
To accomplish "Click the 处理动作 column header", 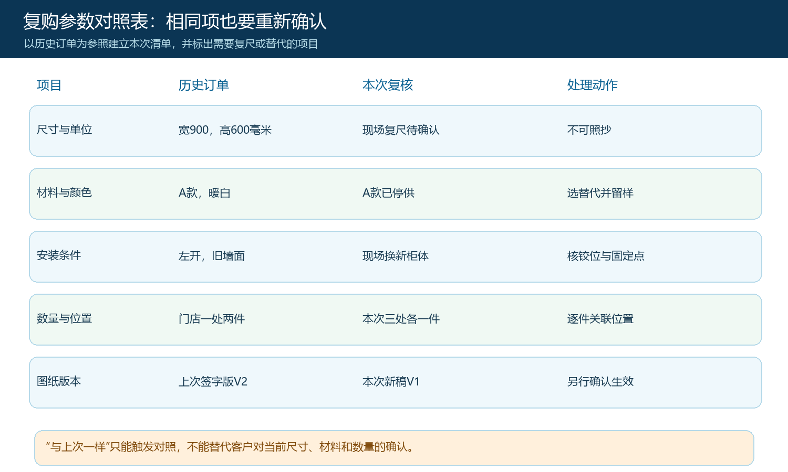I will 593,85.
